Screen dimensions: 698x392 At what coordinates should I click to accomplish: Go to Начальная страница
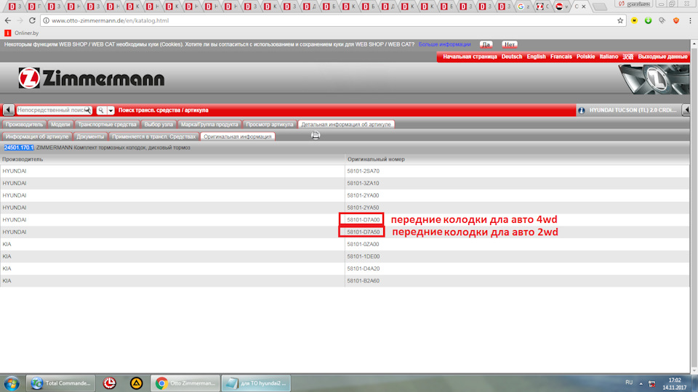[x=470, y=57]
